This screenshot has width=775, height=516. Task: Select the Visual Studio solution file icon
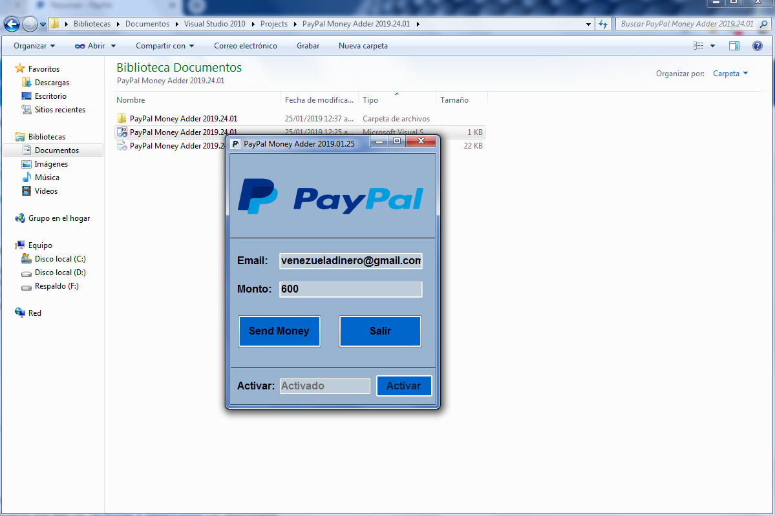[122, 132]
